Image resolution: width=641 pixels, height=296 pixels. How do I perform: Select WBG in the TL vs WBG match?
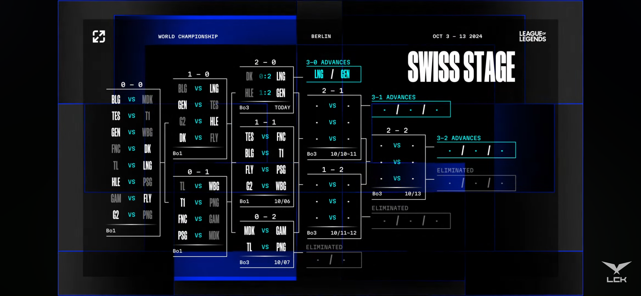pyautogui.click(x=214, y=186)
